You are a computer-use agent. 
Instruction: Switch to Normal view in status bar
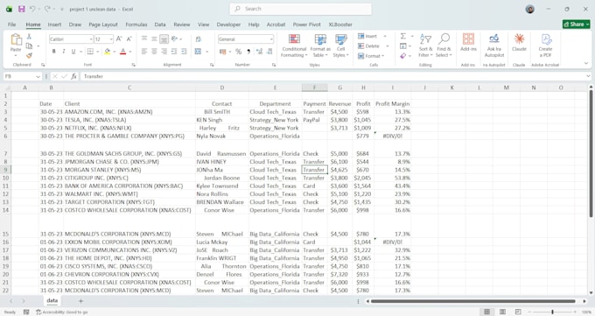point(486,312)
